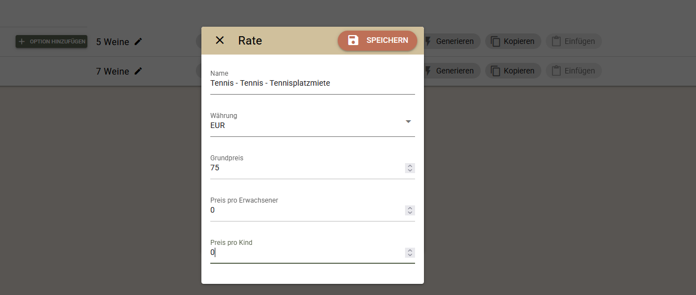Click Kopieren in 7 Weine row
Screen dimensions: 696x295
coord(513,71)
